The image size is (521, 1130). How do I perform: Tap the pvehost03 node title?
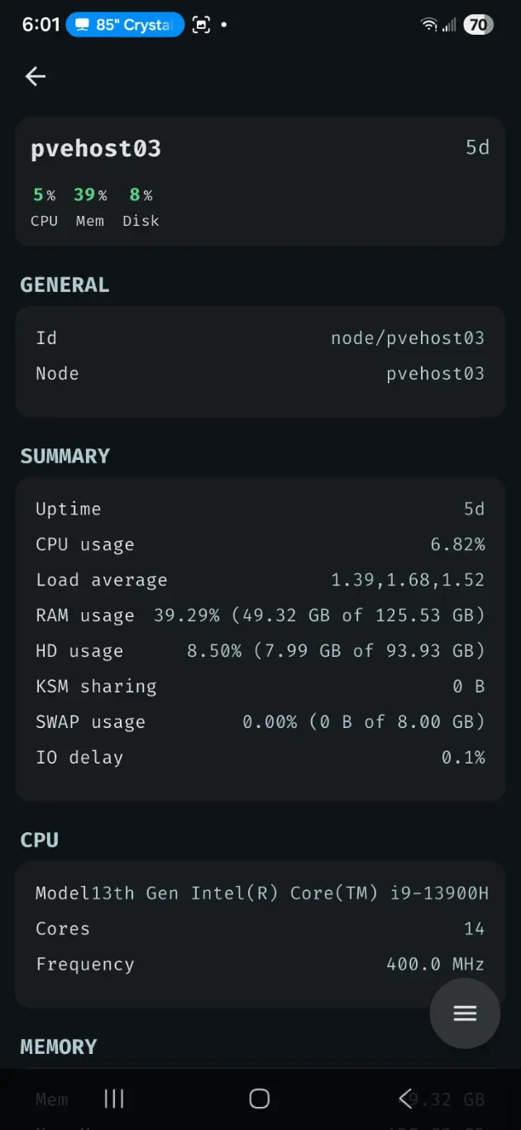[x=96, y=149]
